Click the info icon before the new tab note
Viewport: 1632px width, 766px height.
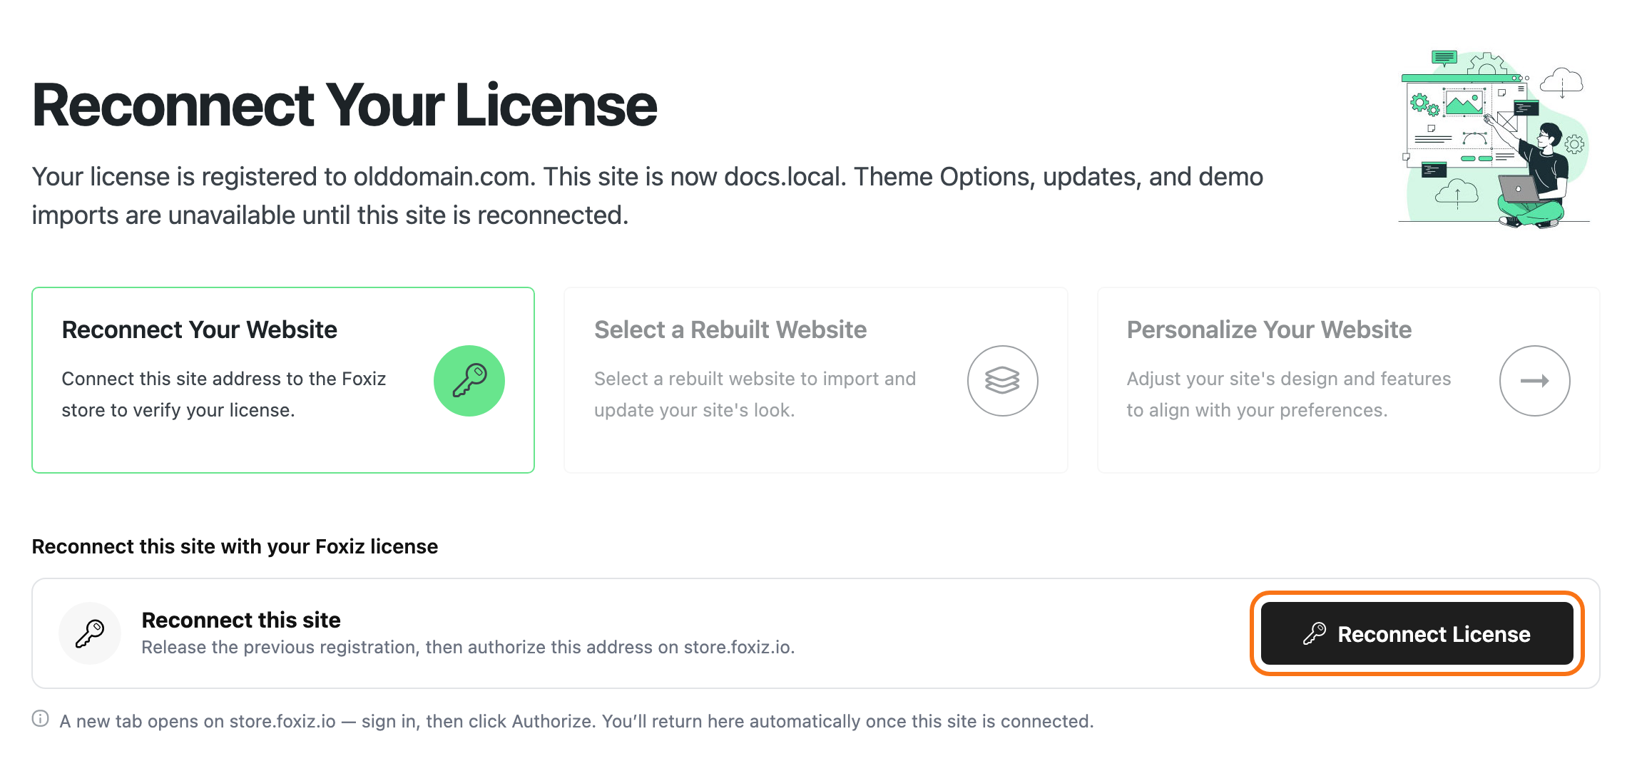pos(41,719)
